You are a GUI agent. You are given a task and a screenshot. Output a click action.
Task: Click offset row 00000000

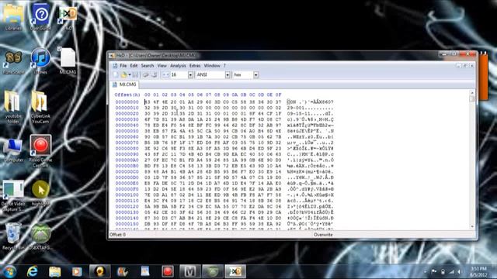click(127, 102)
